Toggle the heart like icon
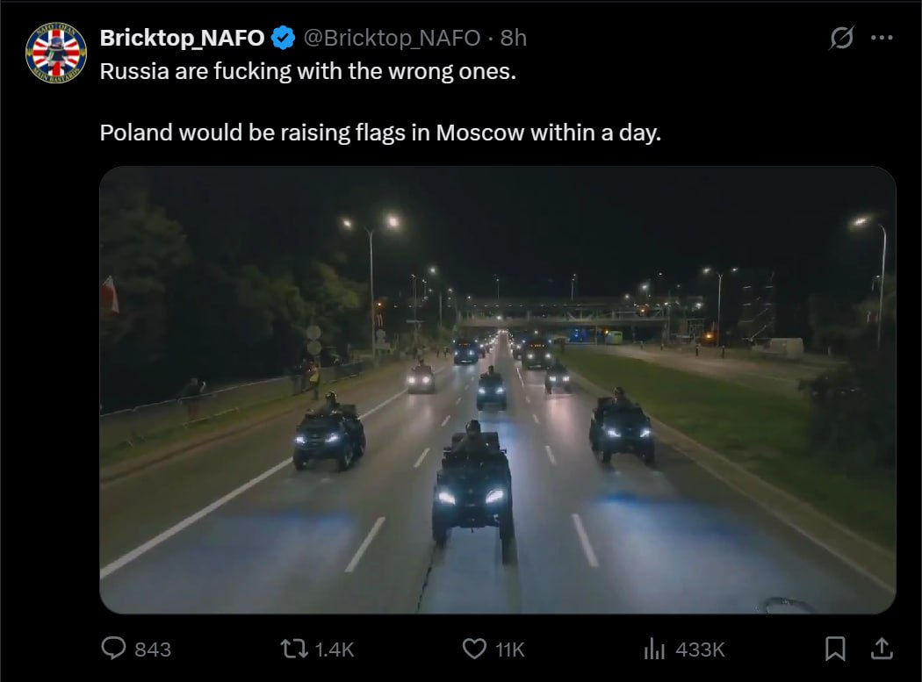Screen dimensions: 922x682 [x=474, y=649]
